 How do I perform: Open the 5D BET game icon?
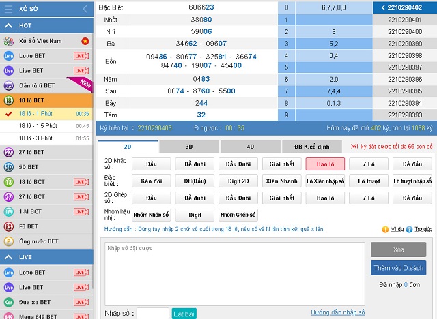click(9, 167)
